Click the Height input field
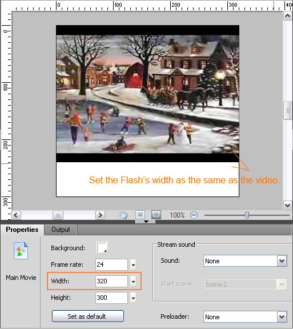This screenshot has width=293, height=329. point(111,298)
